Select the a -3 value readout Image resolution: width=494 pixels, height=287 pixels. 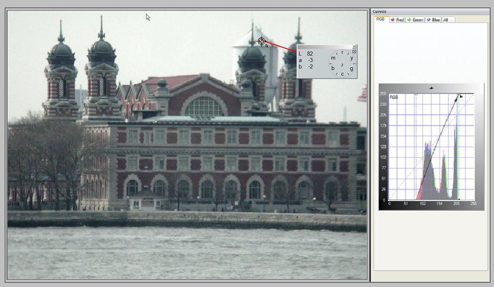[x=306, y=60]
